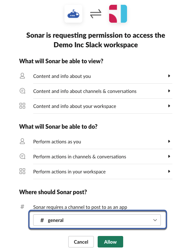Image resolution: width=187 pixels, height=251 pixels.
Task: Click chat bubble icon beside Content about channels
Action: 22,91
